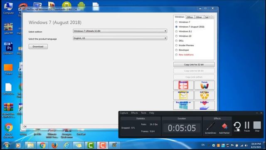Viewport: 266px width, 150px height.
Task: Select Windows 7 radio option
Action: coord(182,22)
